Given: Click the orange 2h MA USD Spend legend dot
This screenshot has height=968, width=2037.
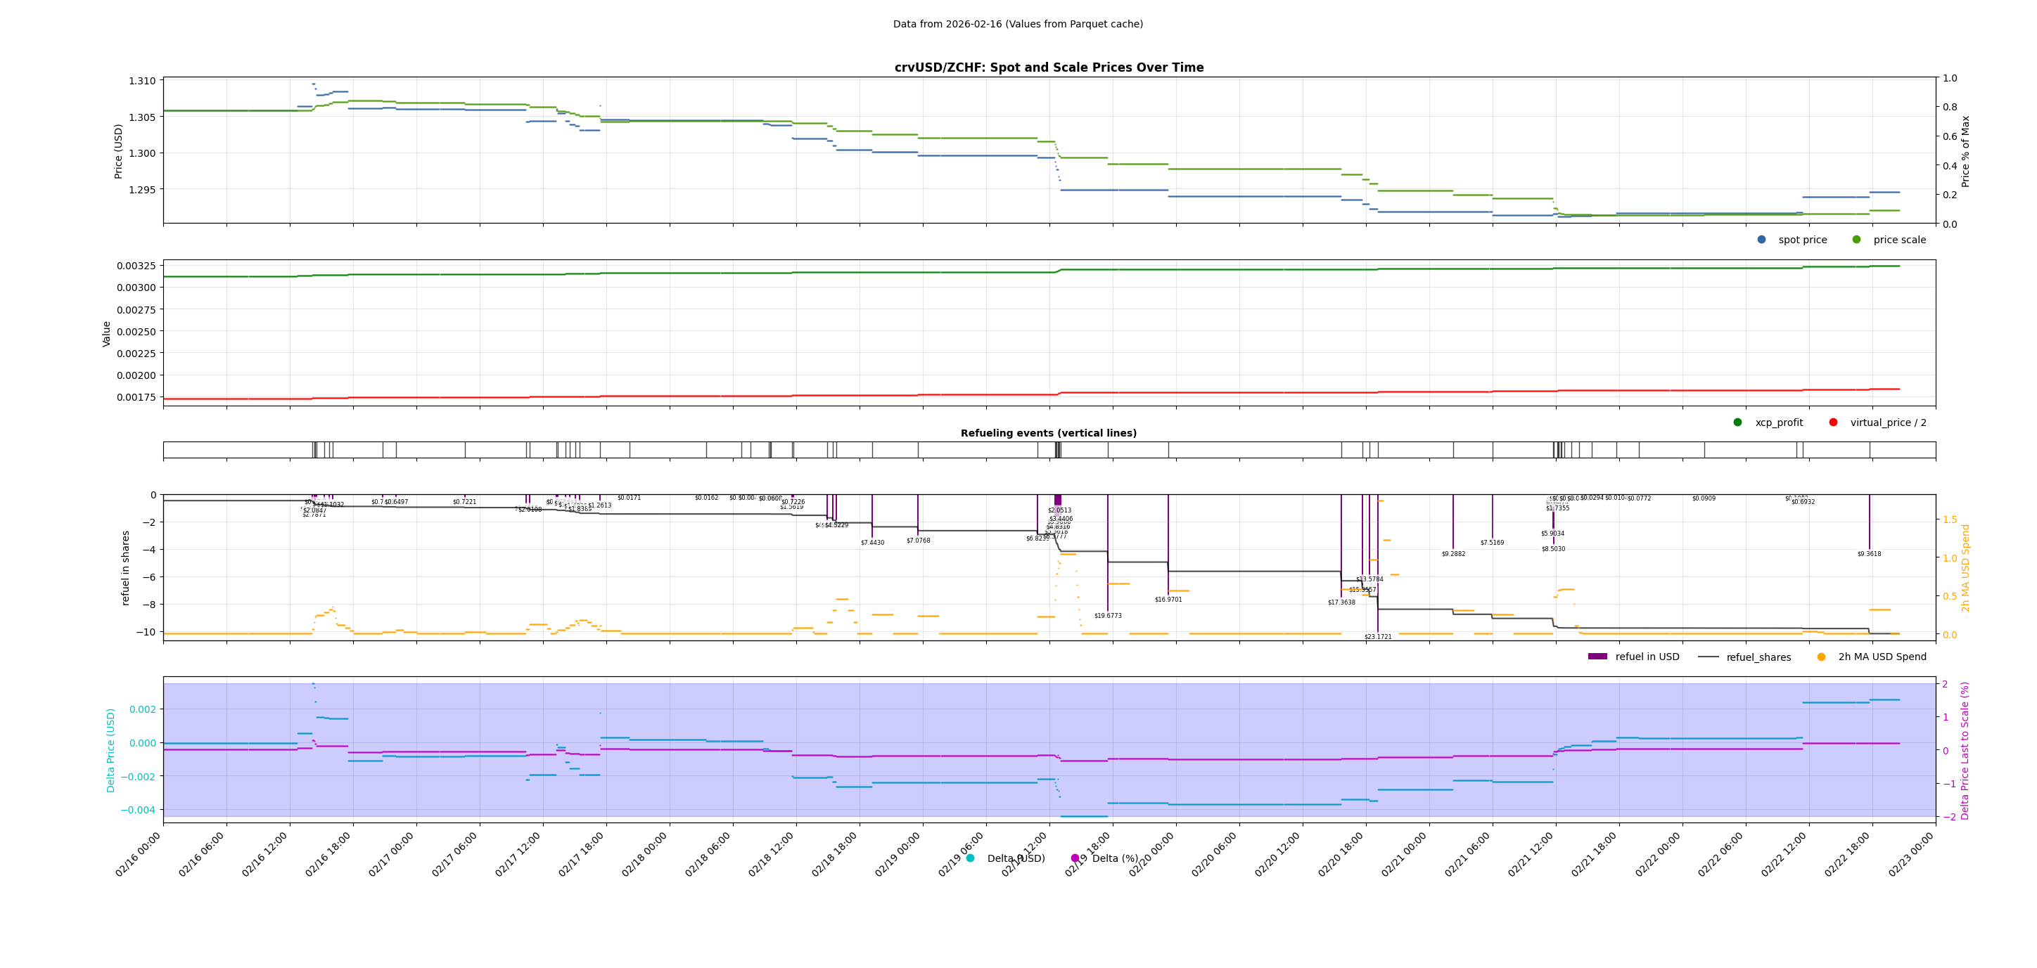Looking at the screenshot, I should (x=1821, y=657).
